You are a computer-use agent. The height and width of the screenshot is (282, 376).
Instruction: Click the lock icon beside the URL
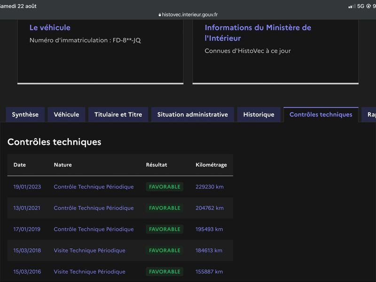tap(160, 15)
